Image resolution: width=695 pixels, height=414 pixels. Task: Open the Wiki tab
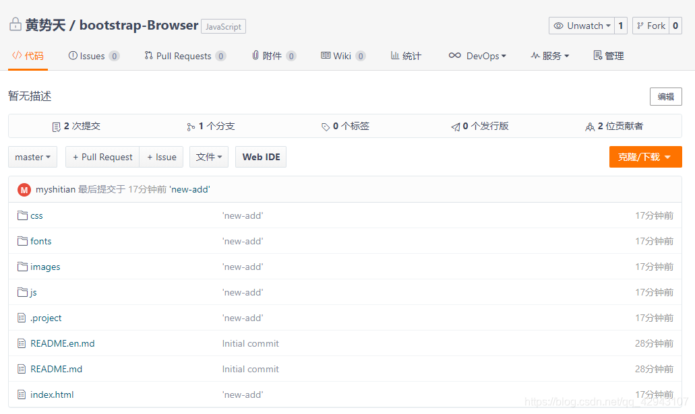pos(343,56)
